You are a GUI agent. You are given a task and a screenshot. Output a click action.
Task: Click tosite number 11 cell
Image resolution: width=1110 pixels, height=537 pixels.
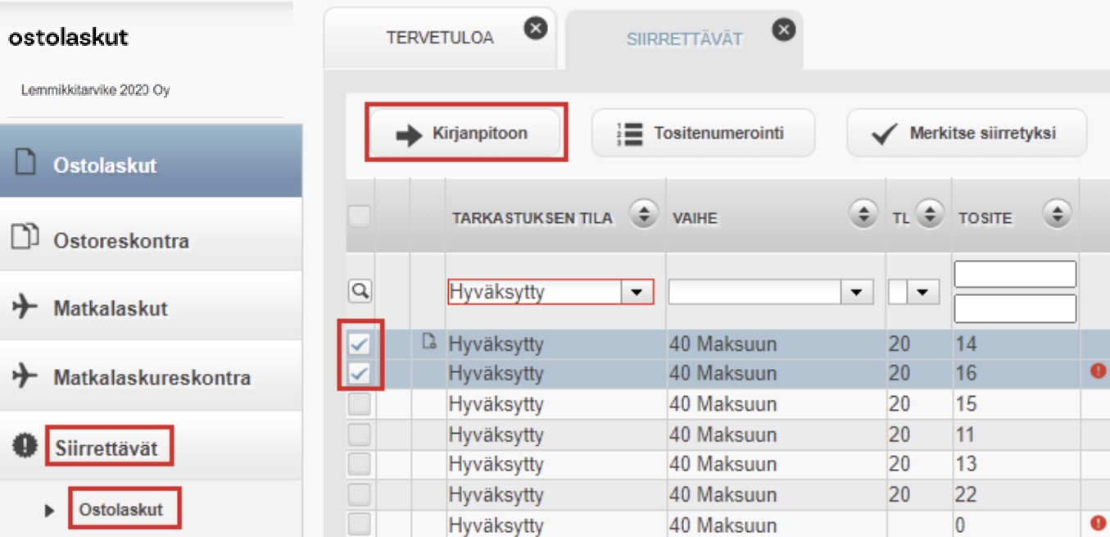(x=966, y=433)
